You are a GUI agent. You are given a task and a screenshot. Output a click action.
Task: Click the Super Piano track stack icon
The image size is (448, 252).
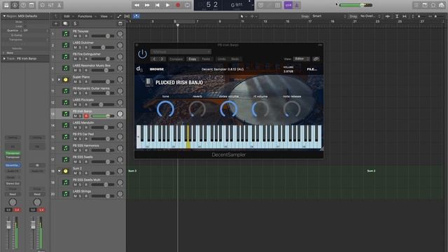[65, 79]
